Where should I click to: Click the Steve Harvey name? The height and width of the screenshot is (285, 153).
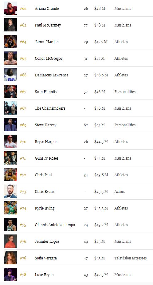(x=45, y=125)
